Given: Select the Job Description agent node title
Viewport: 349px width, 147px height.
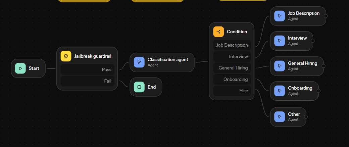Looking at the screenshot, I should pos(304,13).
